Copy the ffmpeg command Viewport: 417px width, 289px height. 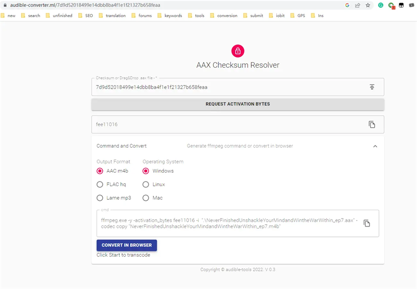(x=367, y=223)
